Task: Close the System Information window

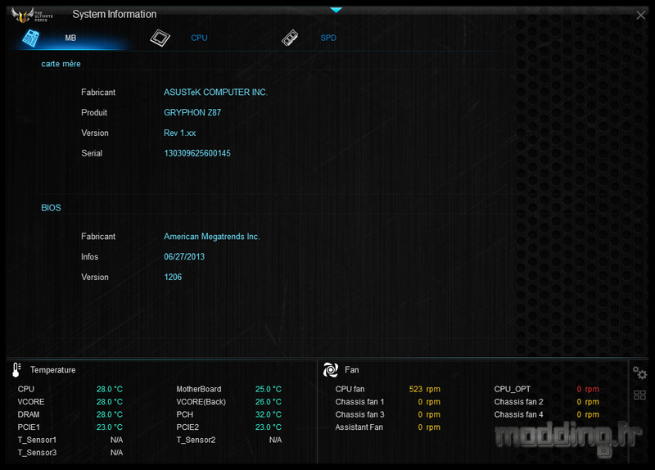Action: (x=640, y=16)
